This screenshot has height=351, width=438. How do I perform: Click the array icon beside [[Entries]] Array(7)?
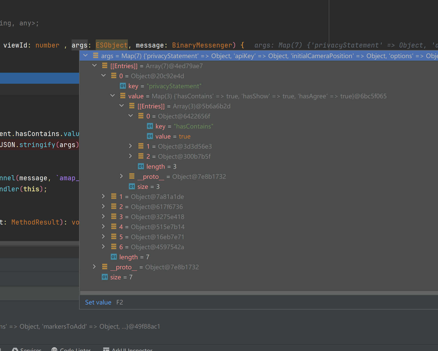point(105,65)
